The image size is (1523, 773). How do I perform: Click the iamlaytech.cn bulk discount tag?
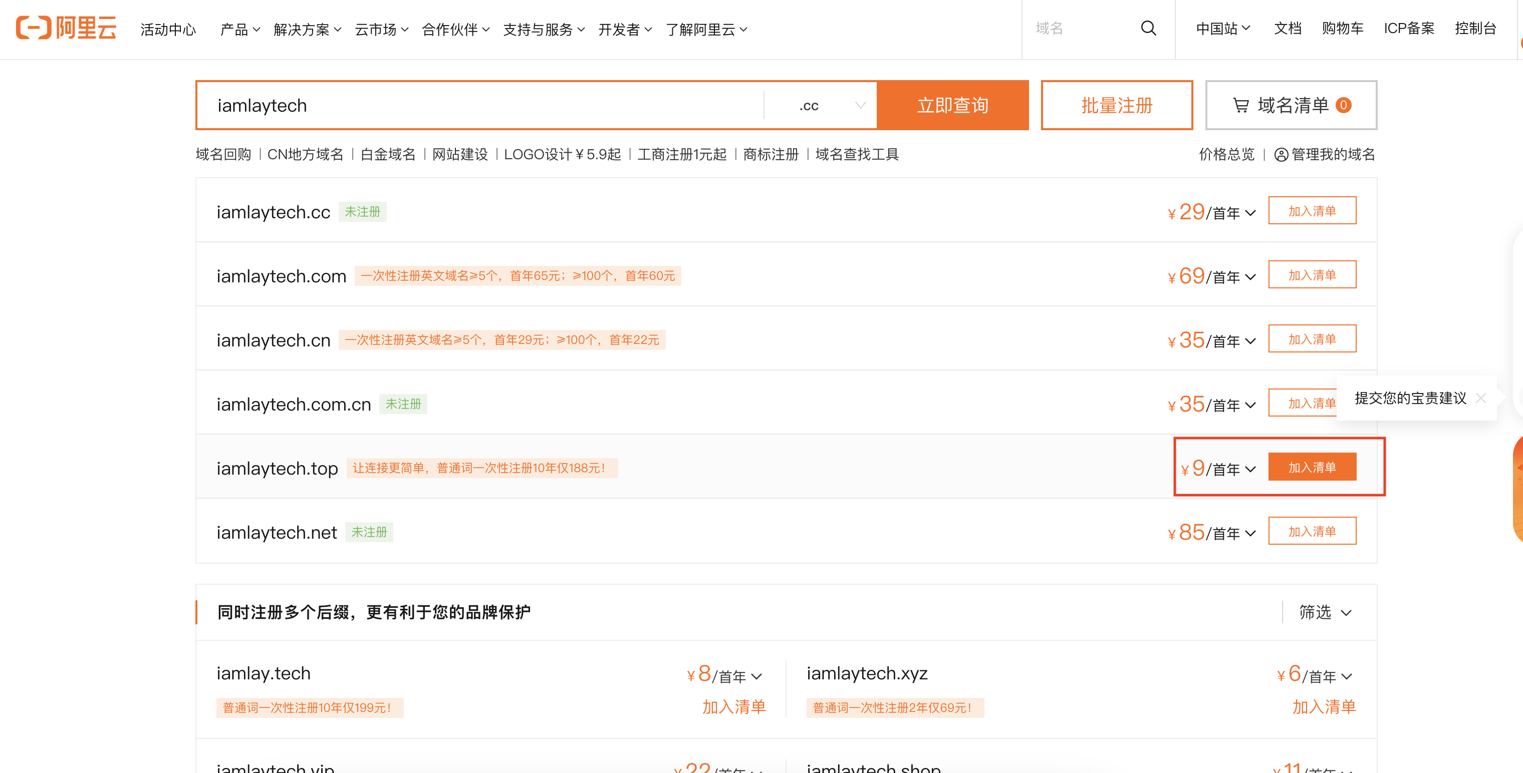pos(502,340)
